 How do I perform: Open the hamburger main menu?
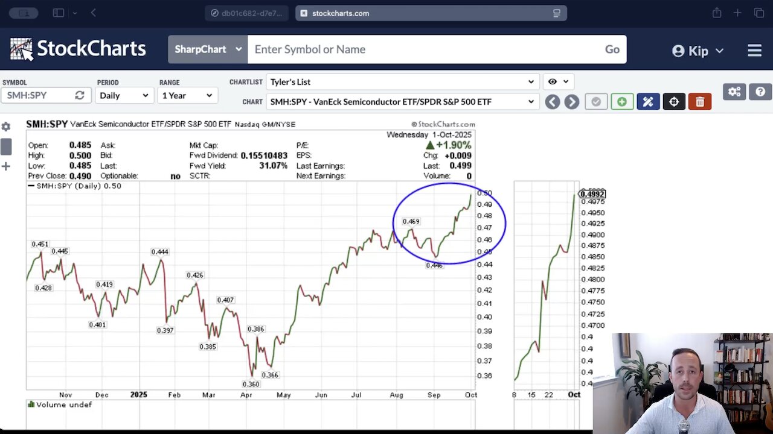click(754, 51)
